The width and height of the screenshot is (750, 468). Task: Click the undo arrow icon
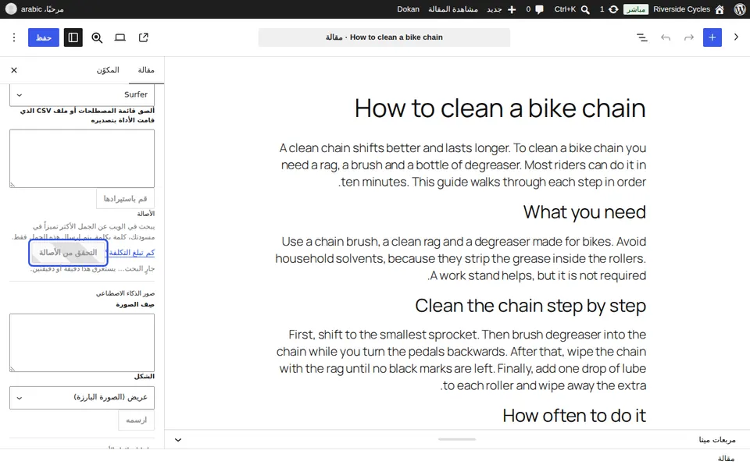pyautogui.click(x=666, y=37)
